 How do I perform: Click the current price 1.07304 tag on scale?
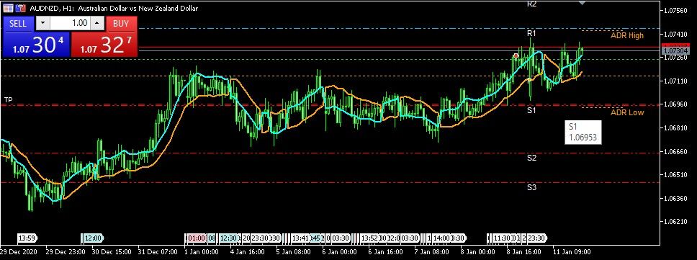pos(675,51)
